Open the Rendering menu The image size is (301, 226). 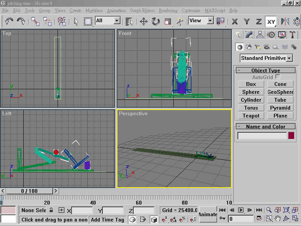click(x=168, y=11)
